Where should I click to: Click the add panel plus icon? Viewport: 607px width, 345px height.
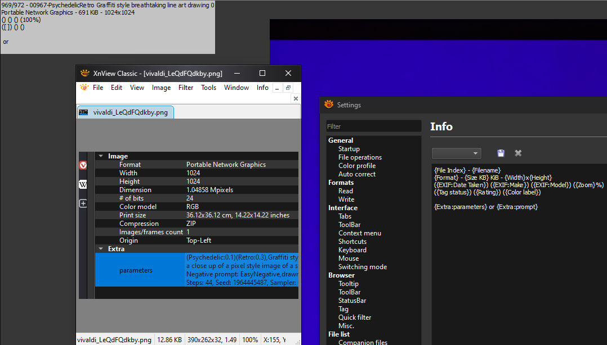click(83, 203)
